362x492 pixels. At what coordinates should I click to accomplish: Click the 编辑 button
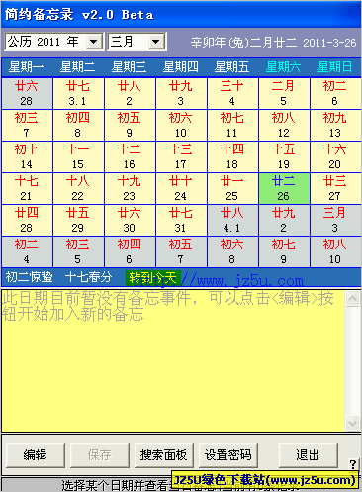36,455
